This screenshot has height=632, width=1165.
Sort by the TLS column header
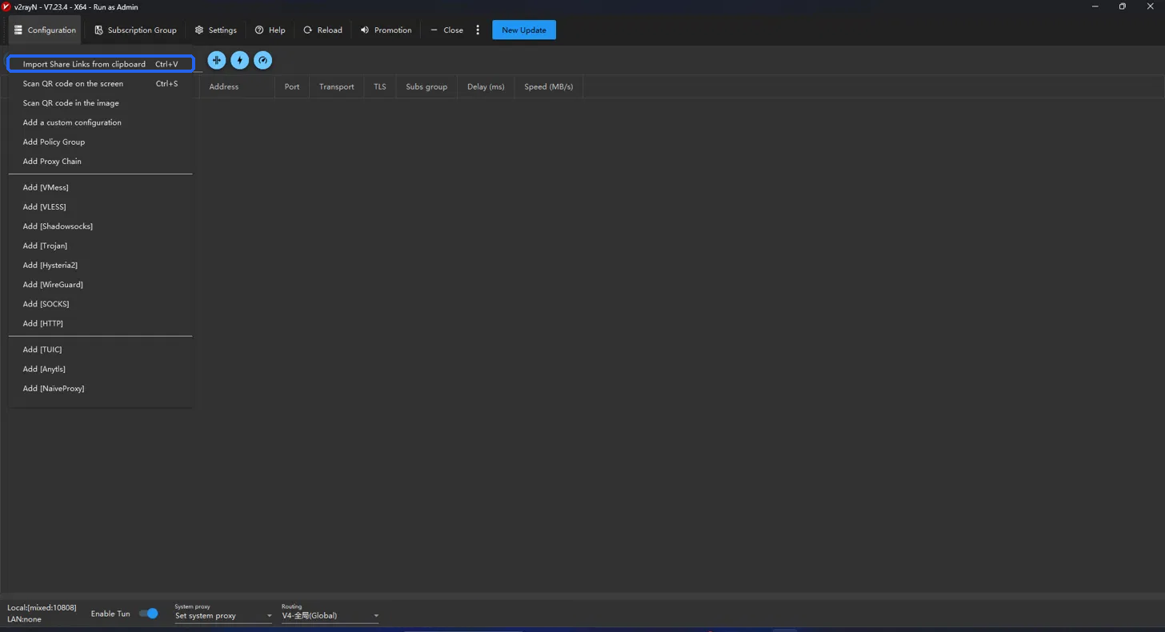click(380, 86)
